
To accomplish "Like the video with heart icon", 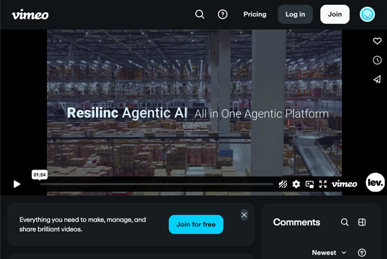I will [x=377, y=41].
